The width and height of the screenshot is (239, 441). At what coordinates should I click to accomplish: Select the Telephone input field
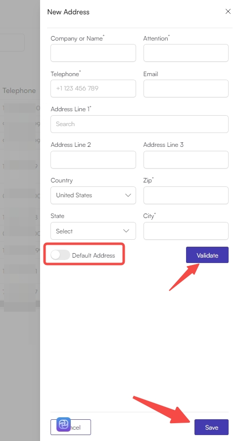click(x=93, y=88)
